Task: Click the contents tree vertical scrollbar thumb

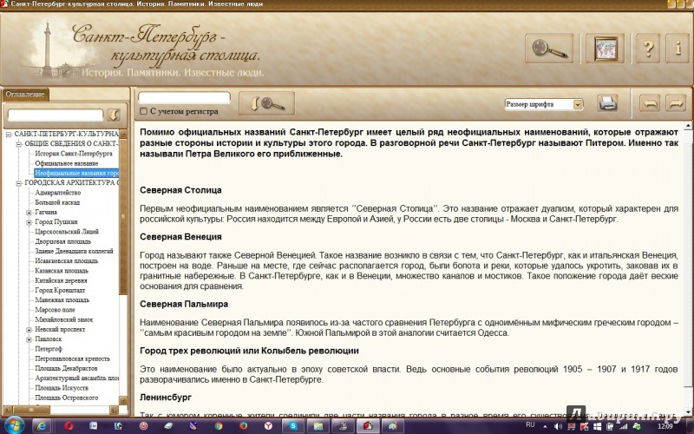Action: [123, 216]
